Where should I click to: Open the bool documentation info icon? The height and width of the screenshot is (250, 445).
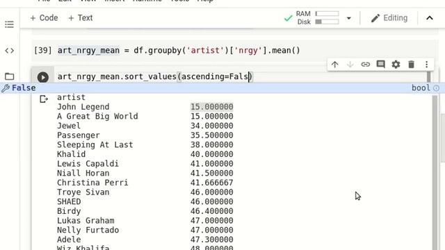pyautogui.click(x=437, y=88)
